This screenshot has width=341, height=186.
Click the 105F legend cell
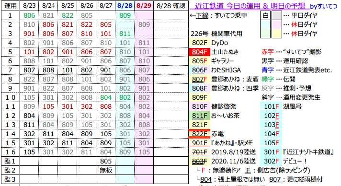(x=271, y=143)
